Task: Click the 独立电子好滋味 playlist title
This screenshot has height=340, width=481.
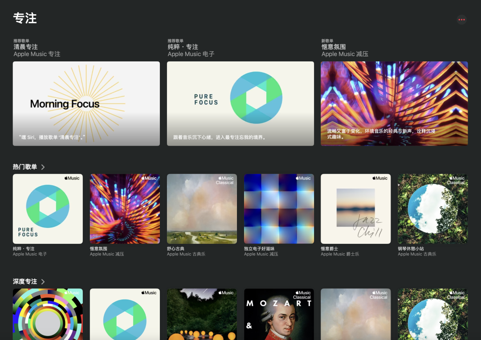Action: [259, 249]
